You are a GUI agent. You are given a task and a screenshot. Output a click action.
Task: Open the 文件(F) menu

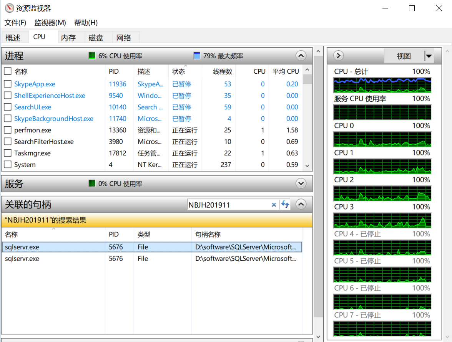[15, 22]
